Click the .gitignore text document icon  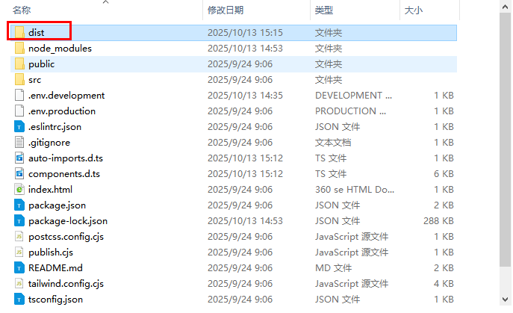(19, 143)
